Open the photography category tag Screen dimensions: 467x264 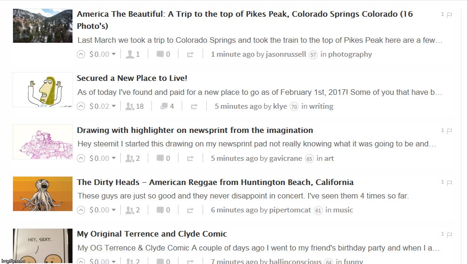pos(350,54)
